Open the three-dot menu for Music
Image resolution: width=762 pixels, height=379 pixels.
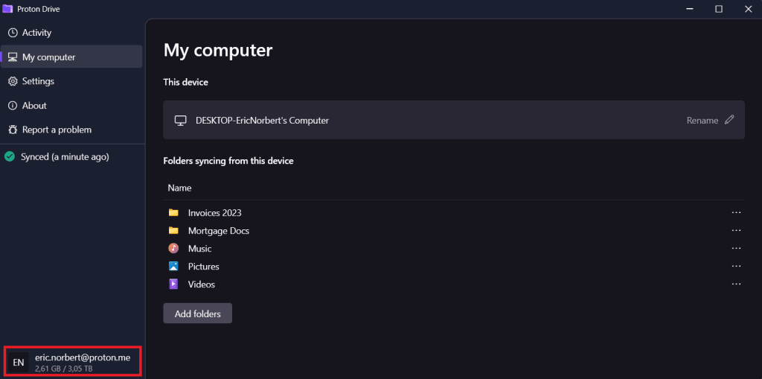point(736,248)
